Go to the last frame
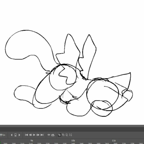This screenshot has width=144, height=144. pyautogui.click(x=42, y=135)
